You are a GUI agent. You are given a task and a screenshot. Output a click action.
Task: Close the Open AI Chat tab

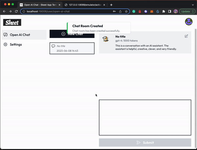point(59,5)
